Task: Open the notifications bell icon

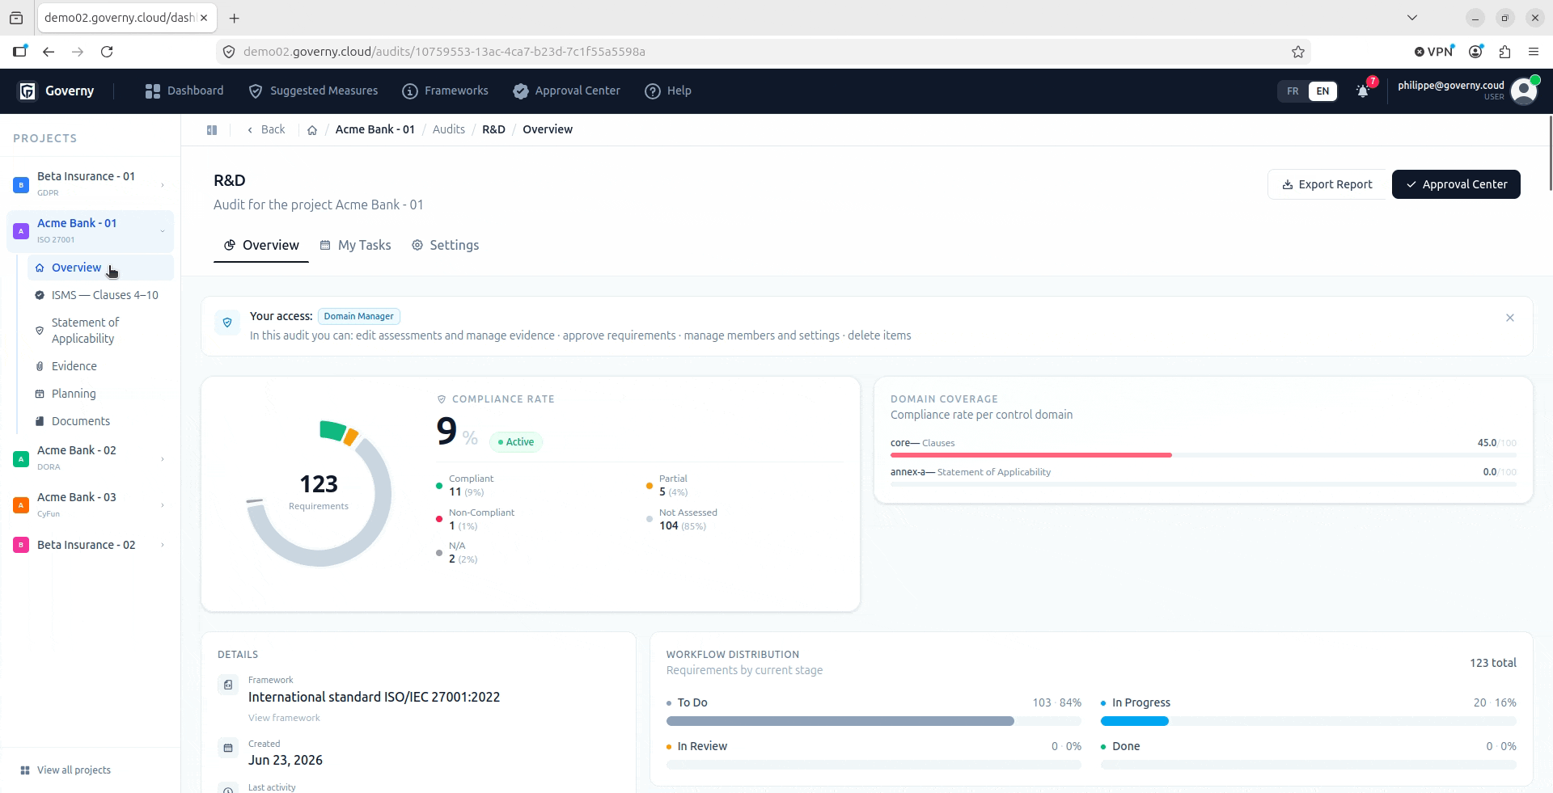Action: pyautogui.click(x=1363, y=91)
